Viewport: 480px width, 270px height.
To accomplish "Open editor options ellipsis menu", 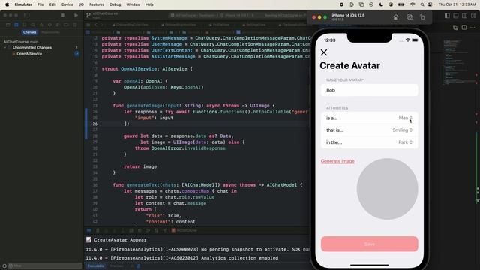I will pyautogui.click(x=473, y=28).
